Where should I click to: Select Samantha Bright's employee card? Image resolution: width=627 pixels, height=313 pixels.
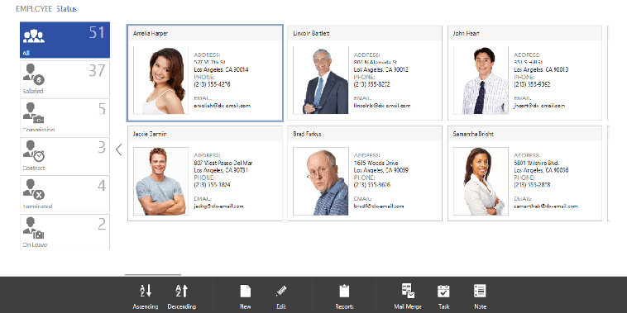pos(524,173)
